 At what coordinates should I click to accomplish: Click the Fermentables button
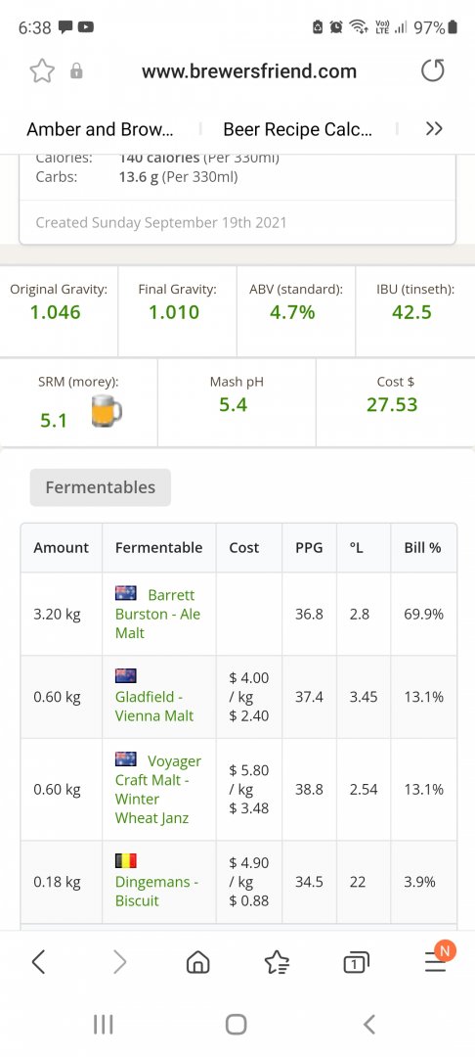pyautogui.click(x=101, y=487)
